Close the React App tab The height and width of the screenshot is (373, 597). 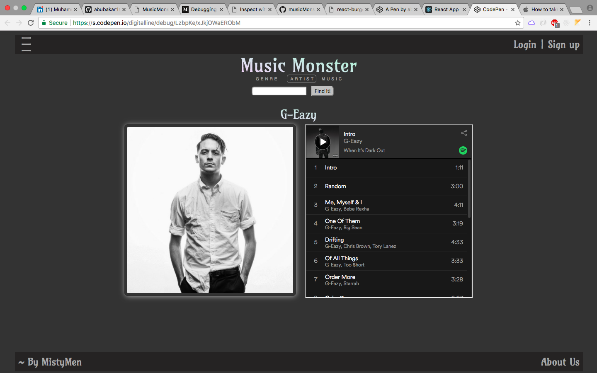pos(464,10)
